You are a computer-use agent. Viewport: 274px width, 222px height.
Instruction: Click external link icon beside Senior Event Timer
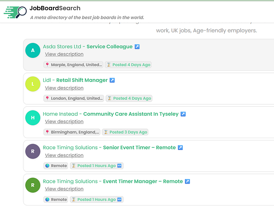(x=180, y=148)
